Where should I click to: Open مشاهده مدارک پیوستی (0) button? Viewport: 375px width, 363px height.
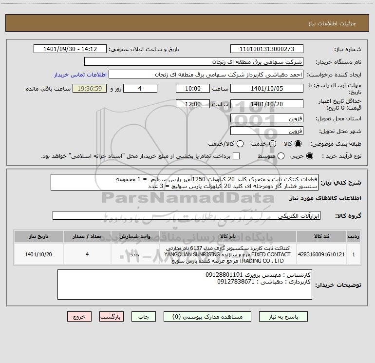click(207, 317)
